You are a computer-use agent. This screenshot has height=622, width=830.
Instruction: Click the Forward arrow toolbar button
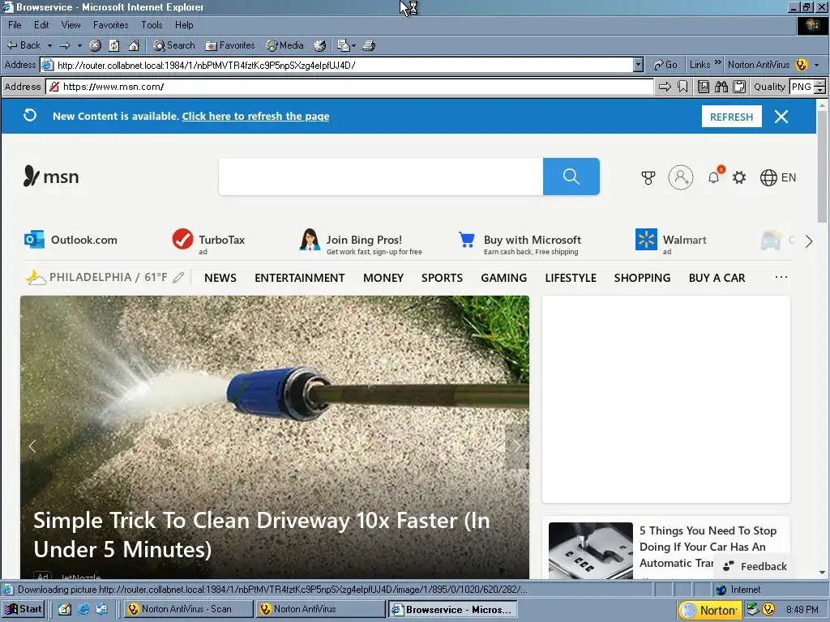tap(65, 45)
